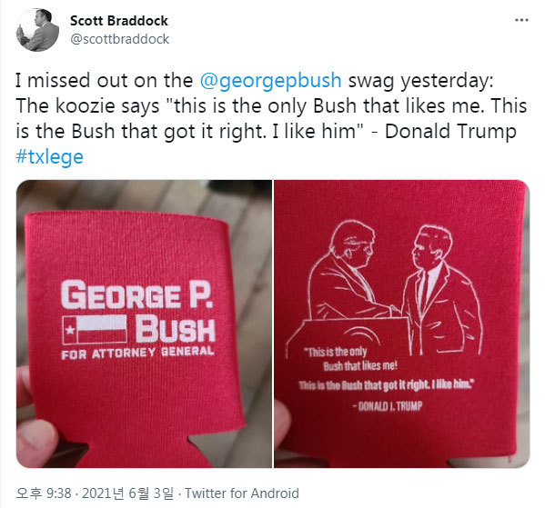Screen dimensions: 545x508
Task: Open the three-dot more options menu
Action: point(521,20)
